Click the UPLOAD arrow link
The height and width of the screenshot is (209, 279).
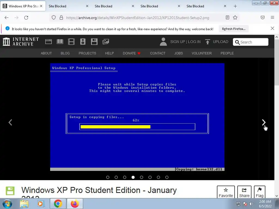[217, 42]
